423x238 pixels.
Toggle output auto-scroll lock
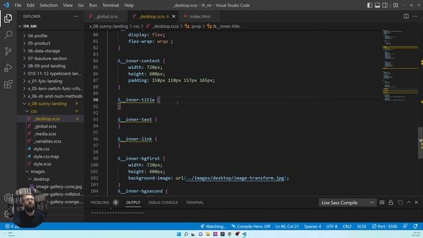391,202
